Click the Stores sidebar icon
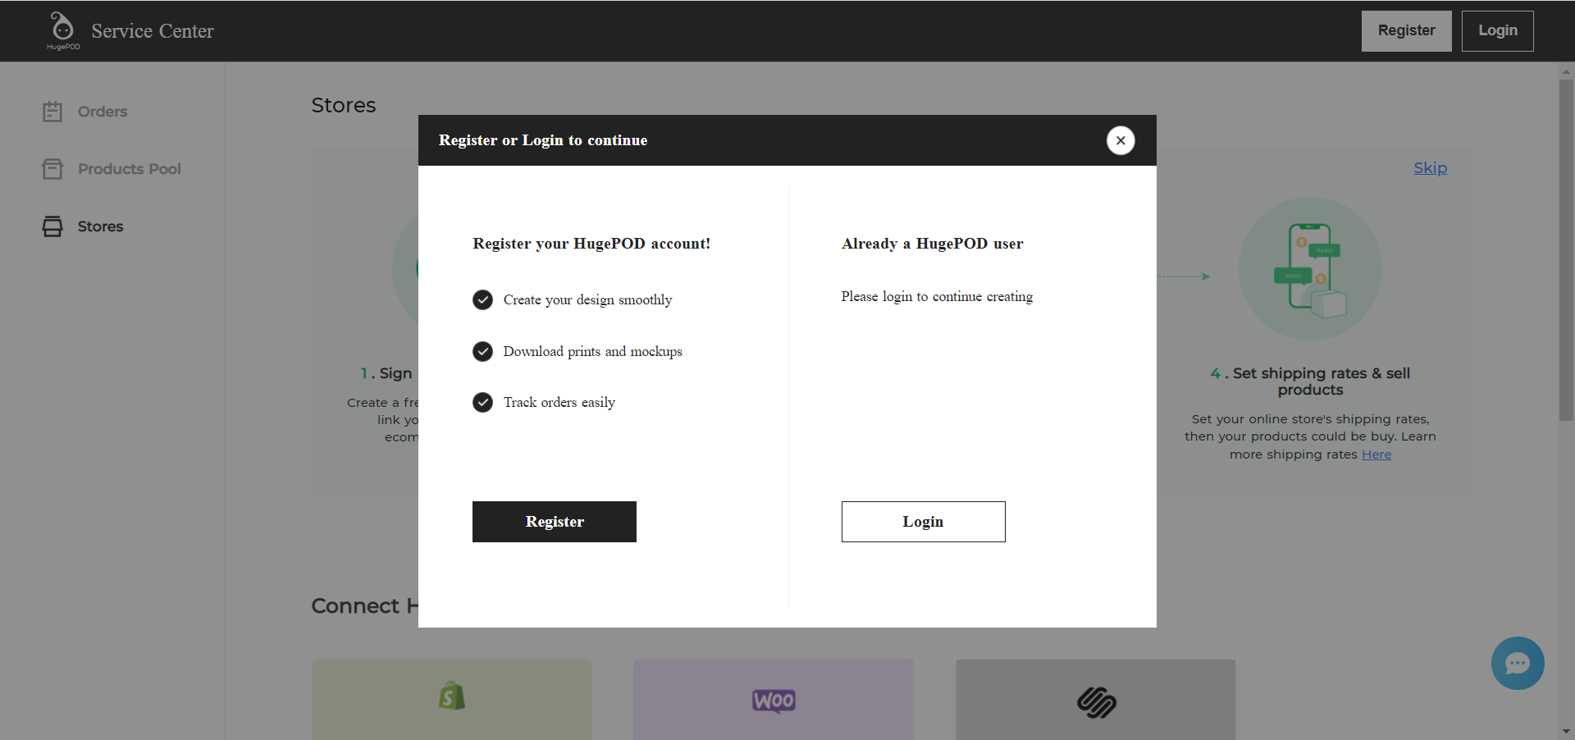This screenshot has width=1575, height=740. click(x=52, y=226)
